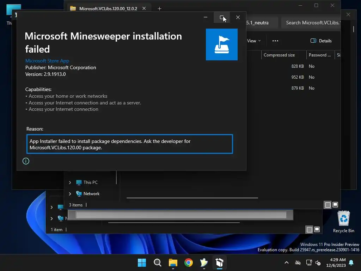This screenshot has width=361, height=271.
Task: Open taskbar Search
Action: pos(158,263)
